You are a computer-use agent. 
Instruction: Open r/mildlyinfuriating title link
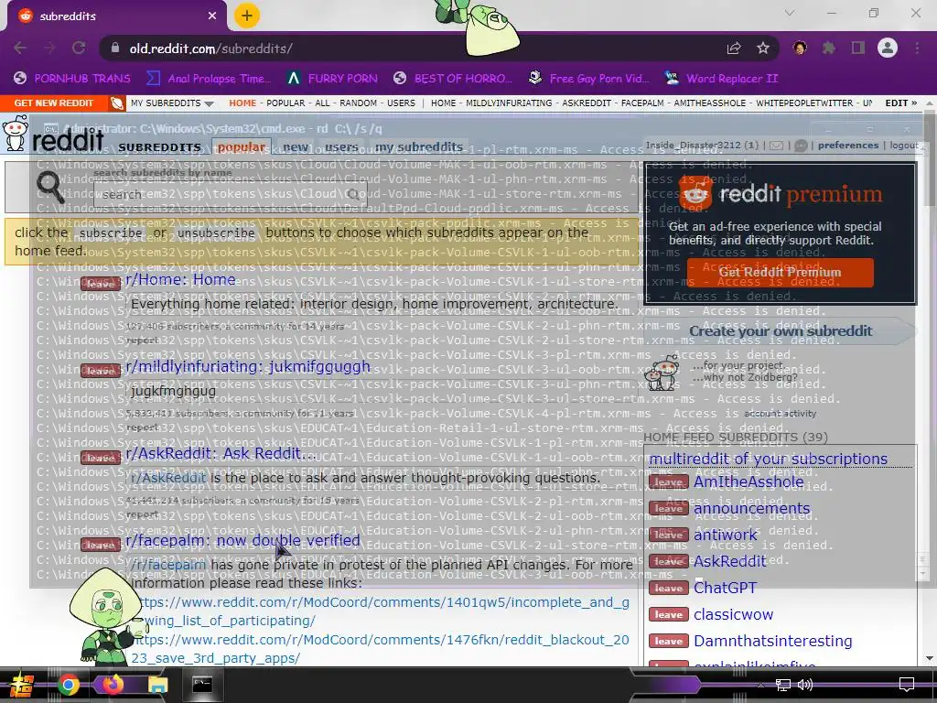pos(248,366)
